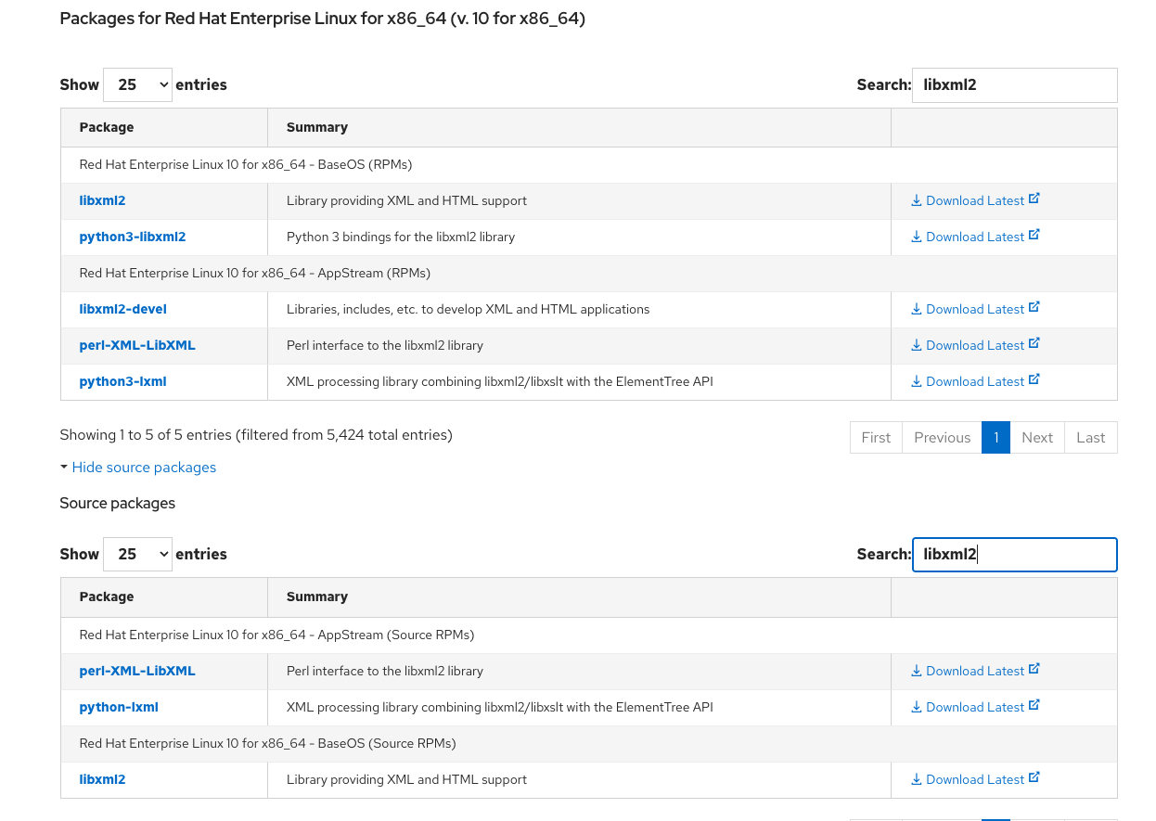Focus the source packages Search field
1156x821 pixels.
(1014, 554)
